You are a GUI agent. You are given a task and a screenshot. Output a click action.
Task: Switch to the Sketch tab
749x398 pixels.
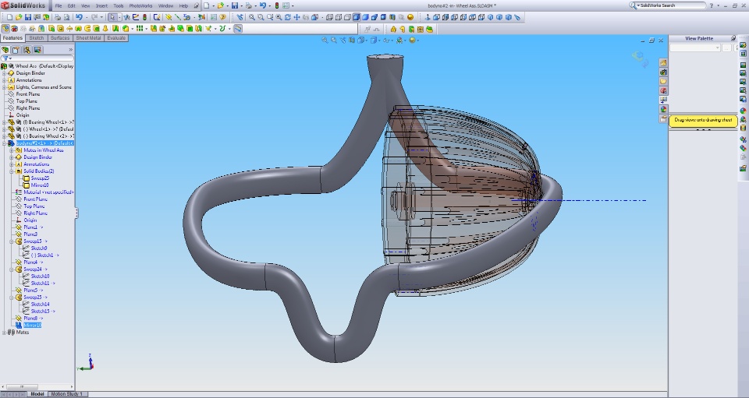[37, 38]
